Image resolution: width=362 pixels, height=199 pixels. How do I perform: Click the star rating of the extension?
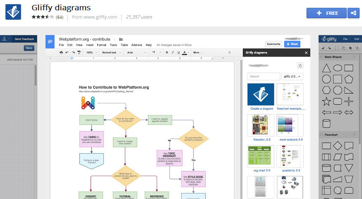[43, 17]
